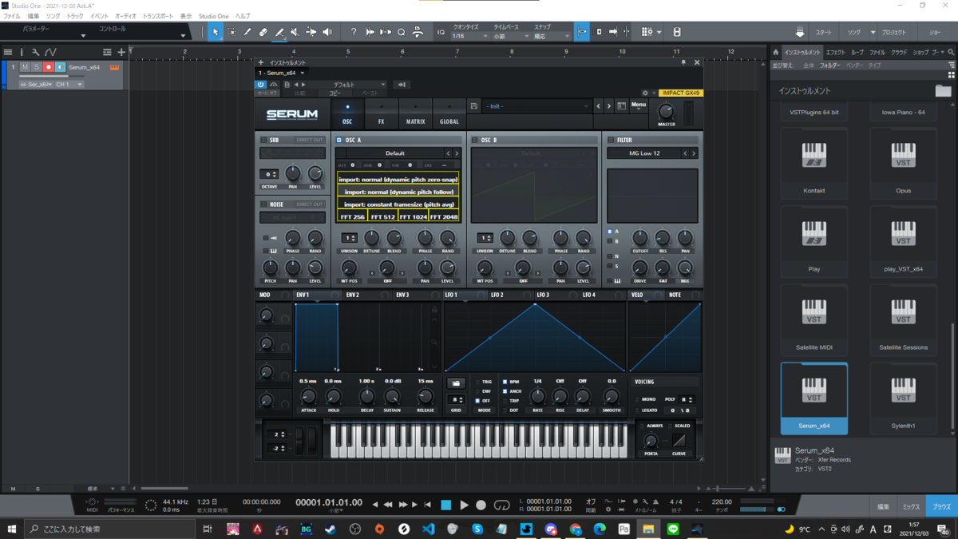Image resolution: width=958 pixels, height=539 pixels.
Task: Open the Studio One menu
Action: 213,16
